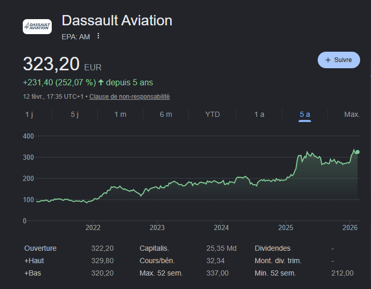Display the Max. time range
This screenshot has height=289, width=371.
tap(352, 114)
